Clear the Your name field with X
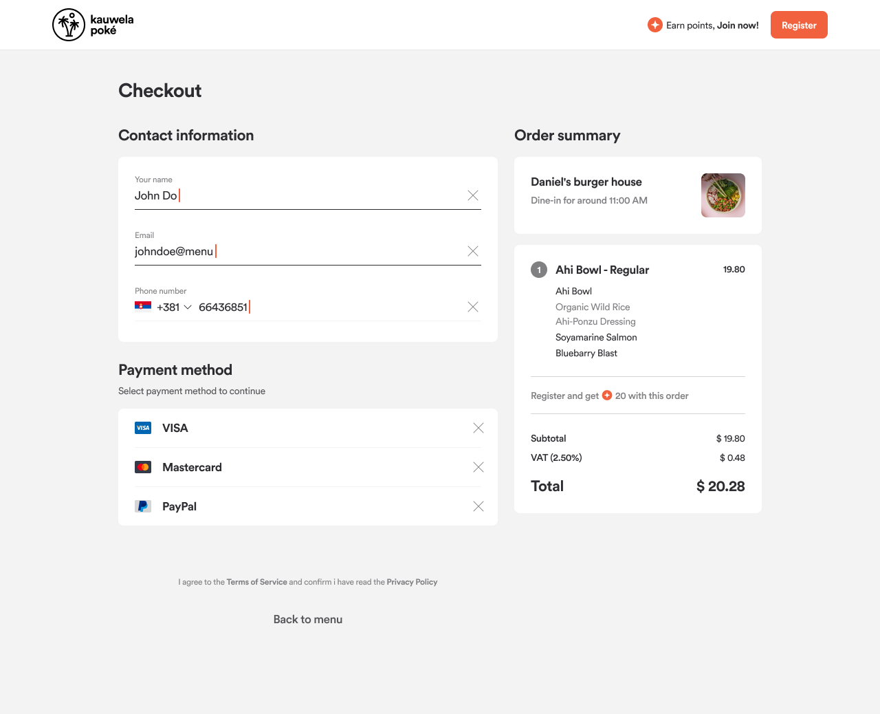Screen dimensions: 880x714 click(x=473, y=195)
